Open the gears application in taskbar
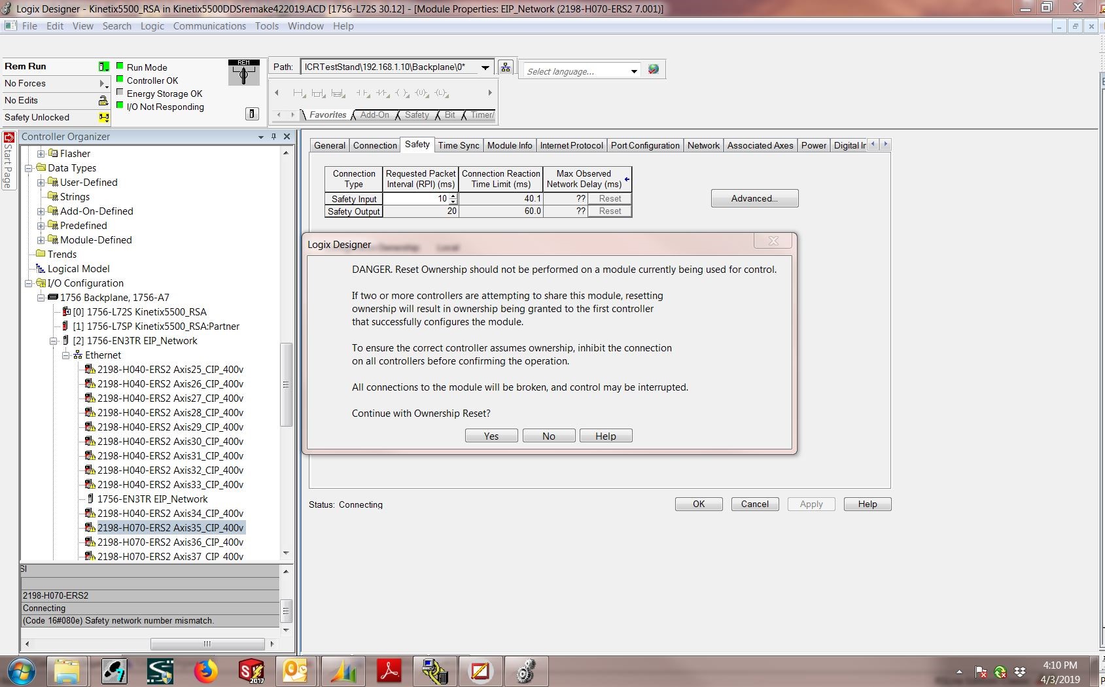The image size is (1105, 687). tap(526, 671)
